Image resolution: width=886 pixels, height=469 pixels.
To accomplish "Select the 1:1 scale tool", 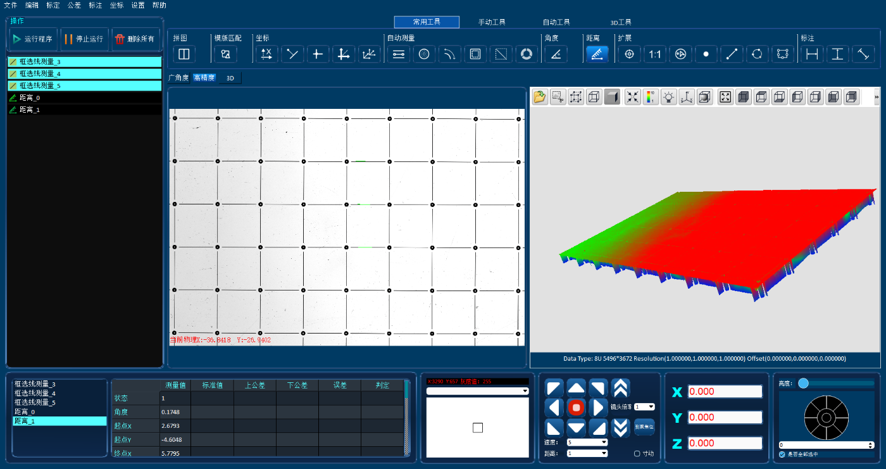I will (x=654, y=54).
